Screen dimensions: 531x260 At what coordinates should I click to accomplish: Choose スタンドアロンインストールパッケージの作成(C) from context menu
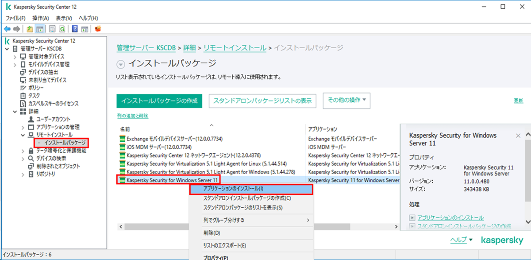coord(251,198)
